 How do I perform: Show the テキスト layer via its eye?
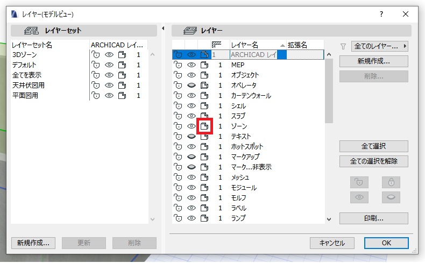tap(192, 136)
